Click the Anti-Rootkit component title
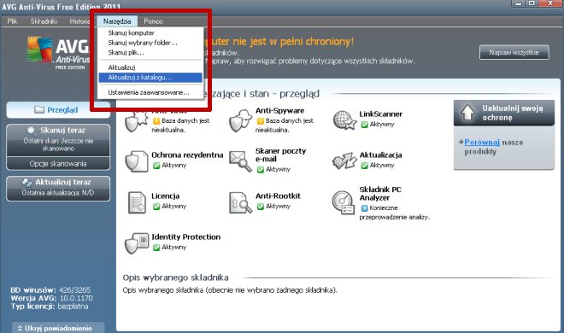564x333 pixels. click(278, 196)
